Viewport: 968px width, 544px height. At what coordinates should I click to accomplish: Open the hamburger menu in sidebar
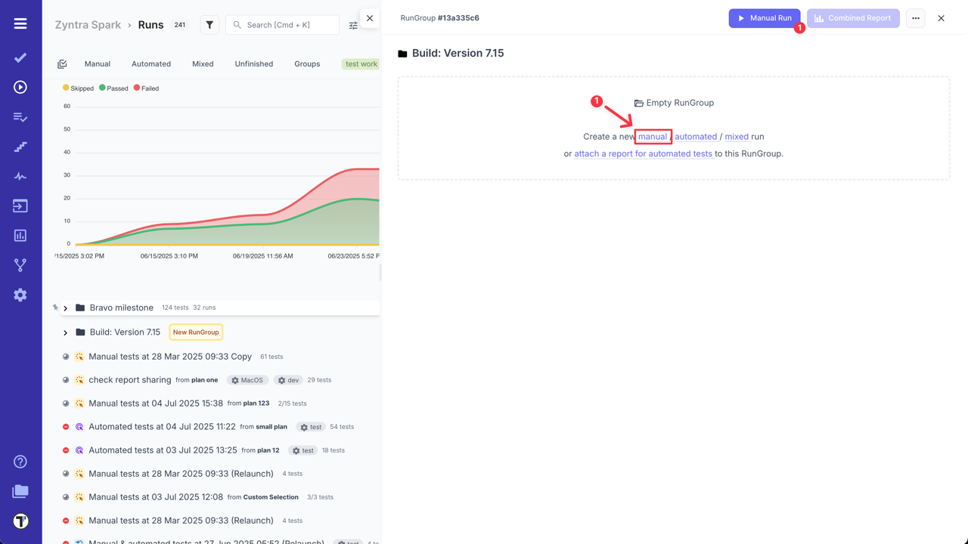click(x=20, y=23)
